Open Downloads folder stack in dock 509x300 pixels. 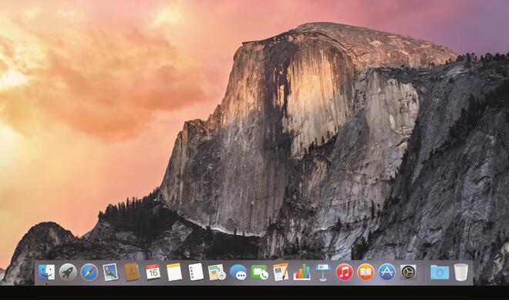[x=440, y=272]
